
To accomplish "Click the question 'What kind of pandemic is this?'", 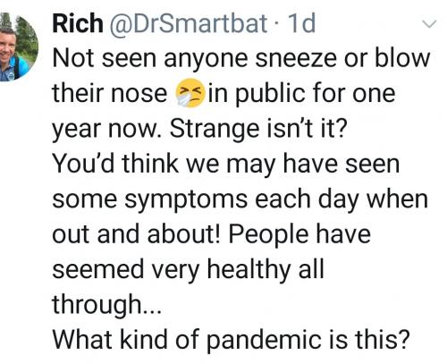I will [x=232, y=341].
